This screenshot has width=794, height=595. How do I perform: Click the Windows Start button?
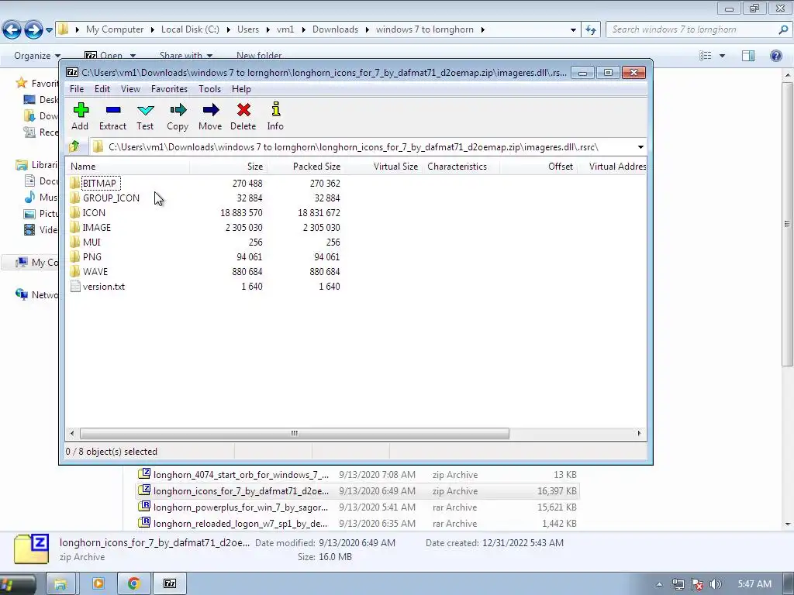tap(16, 584)
